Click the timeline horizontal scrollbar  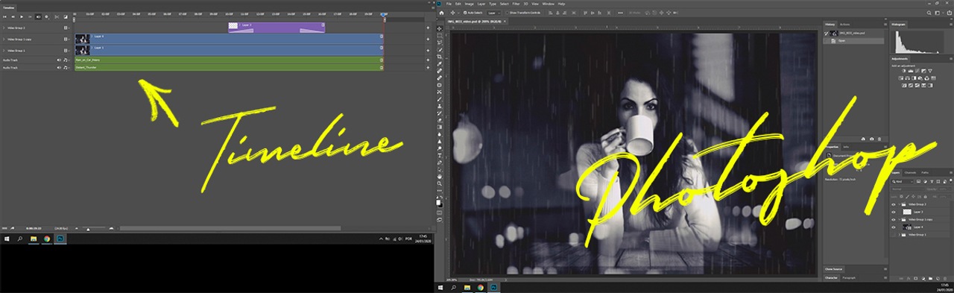pyautogui.click(x=230, y=228)
